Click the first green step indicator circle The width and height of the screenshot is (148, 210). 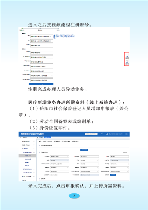[22, 29]
